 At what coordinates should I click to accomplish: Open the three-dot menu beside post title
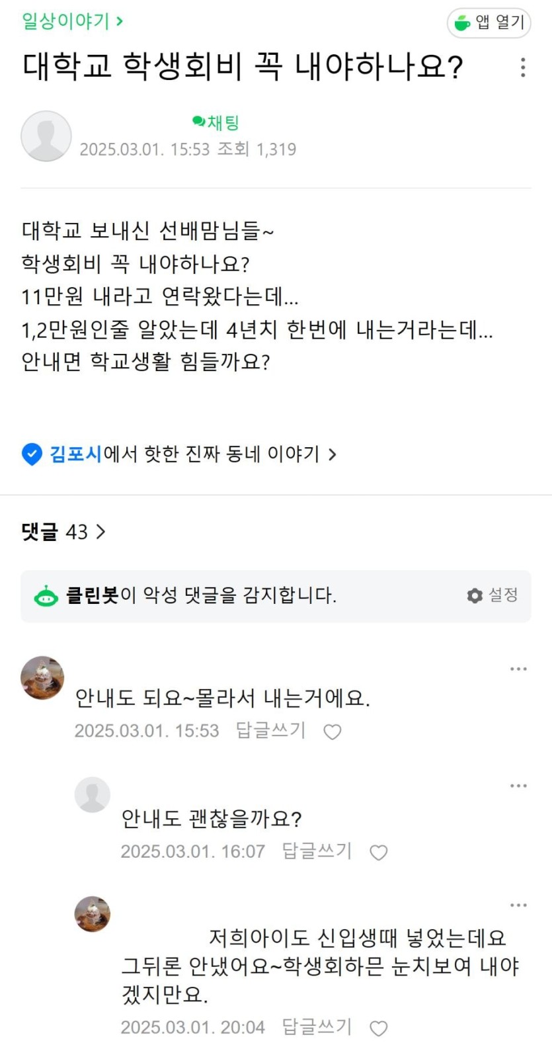pyautogui.click(x=523, y=67)
